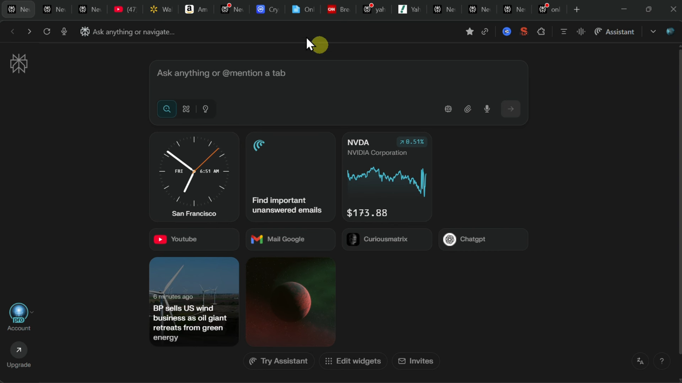Open 'Find important unanswered emails' widget
Screen dimensions: 682x383
(290, 177)
